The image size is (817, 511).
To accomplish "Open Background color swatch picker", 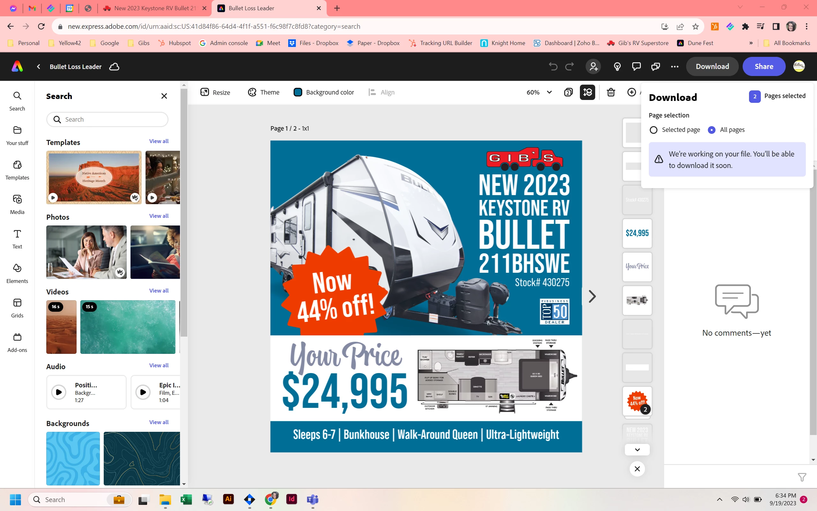I will coord(298,92).
